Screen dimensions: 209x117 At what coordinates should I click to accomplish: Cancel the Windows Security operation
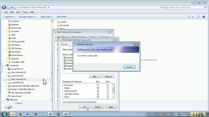129,67
